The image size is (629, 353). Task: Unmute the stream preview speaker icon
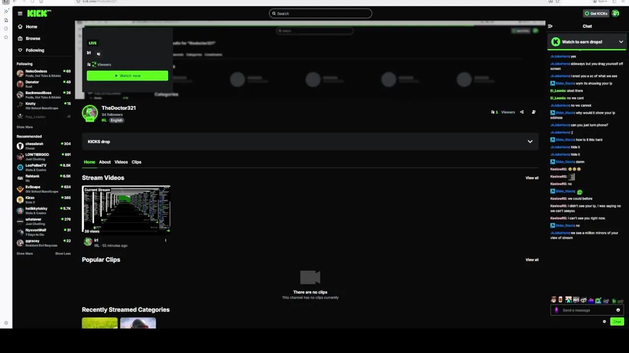98,53
